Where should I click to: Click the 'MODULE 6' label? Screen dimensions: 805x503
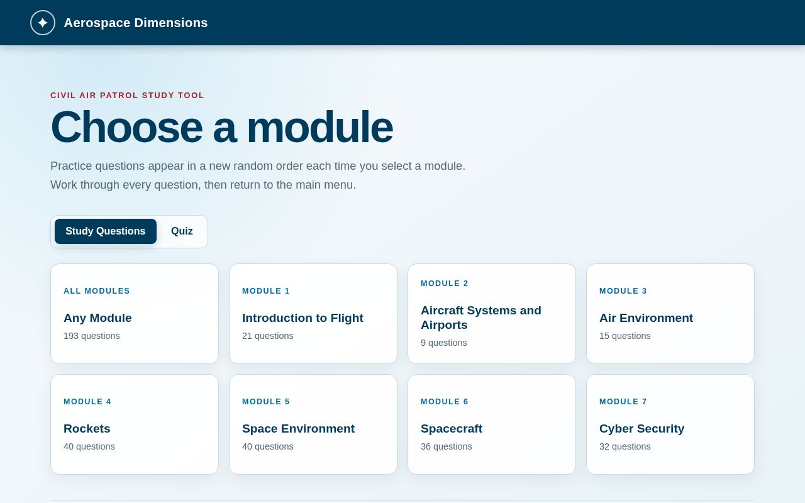click(x=445, y=402)
